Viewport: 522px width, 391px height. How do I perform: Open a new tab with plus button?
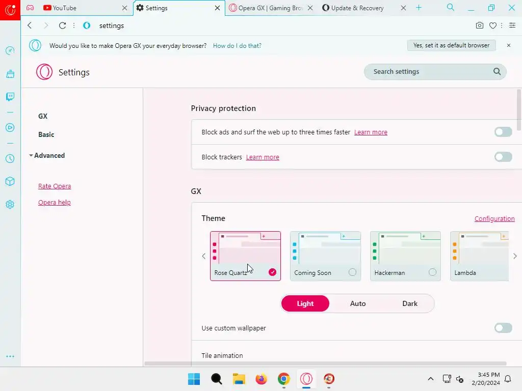(419, 8)
